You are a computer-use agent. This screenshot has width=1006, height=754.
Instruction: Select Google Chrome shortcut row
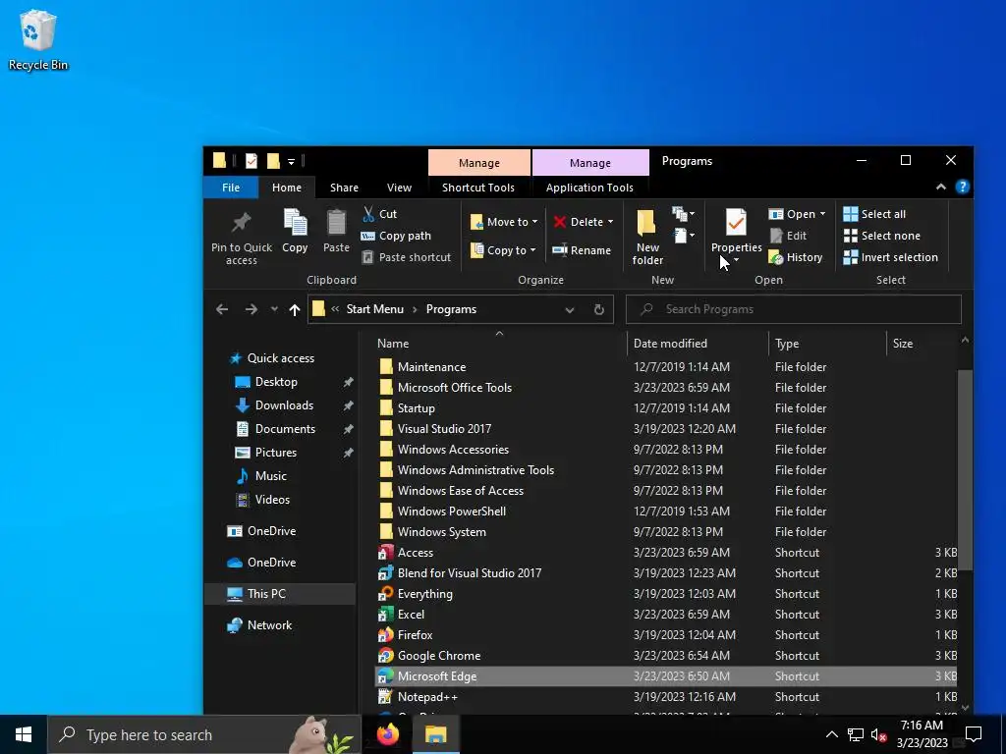(665, 655)
